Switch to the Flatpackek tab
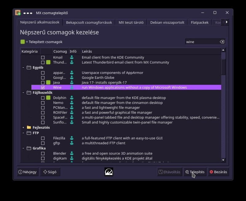Viewport: 246px width, 201px height. (x=200, y=22)
